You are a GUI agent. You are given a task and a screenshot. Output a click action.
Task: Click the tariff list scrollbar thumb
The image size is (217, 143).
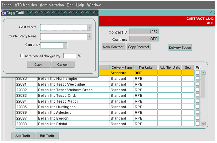[203, 86]
